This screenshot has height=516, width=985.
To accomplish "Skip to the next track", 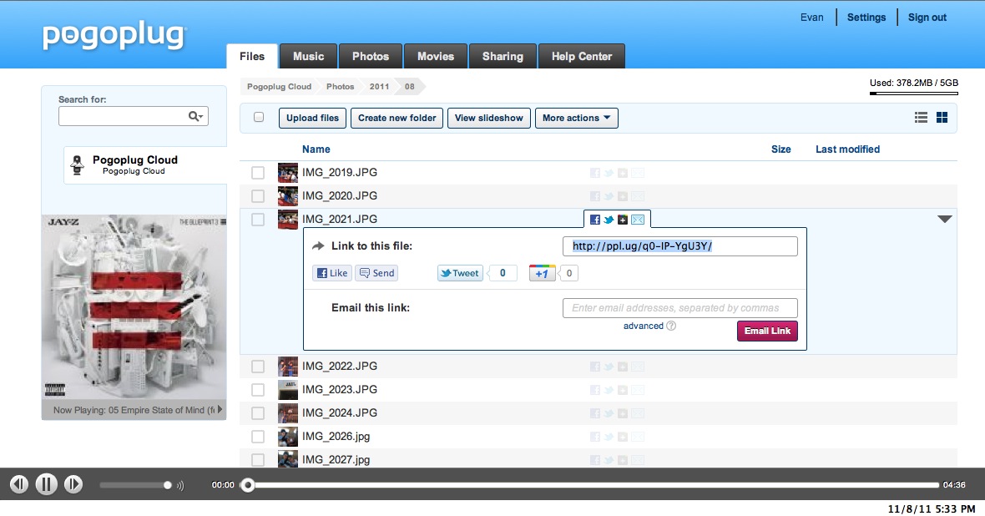I will tap(73, 484).
